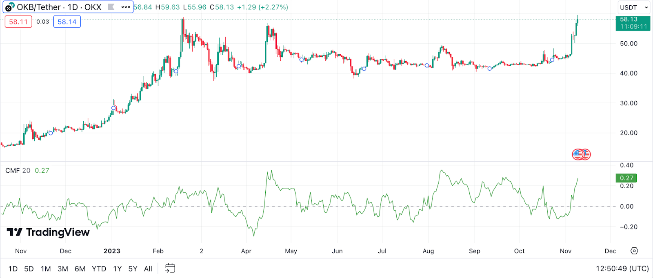The height and width of the screenshot is (278, 653).
Task: Click the green 0.27 CMF value label
Action: pyautogui.click(x=626, y=178)
